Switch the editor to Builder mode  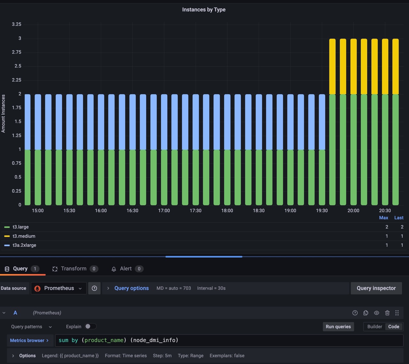click(374, 327)
